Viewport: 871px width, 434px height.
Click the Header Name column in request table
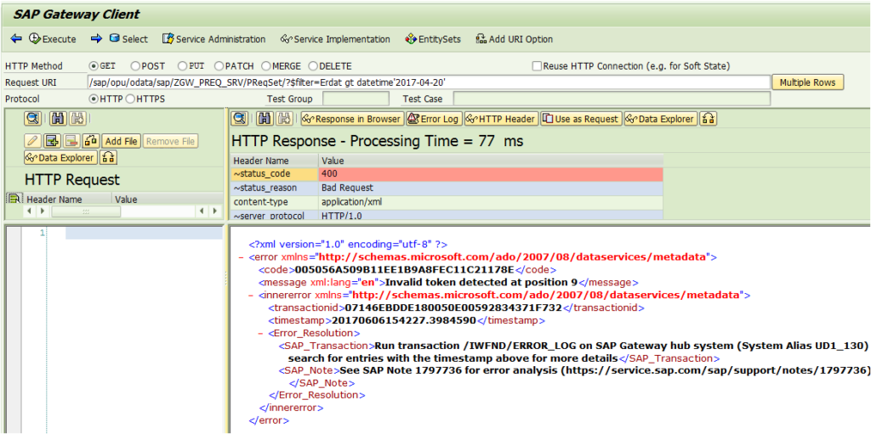pyautogui.click(x=67, y=200)
